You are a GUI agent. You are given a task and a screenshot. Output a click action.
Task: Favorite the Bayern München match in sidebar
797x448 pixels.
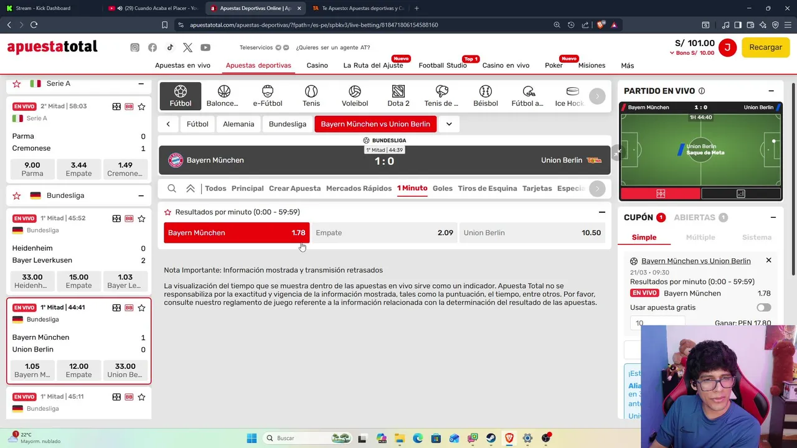tap(141, 307)
